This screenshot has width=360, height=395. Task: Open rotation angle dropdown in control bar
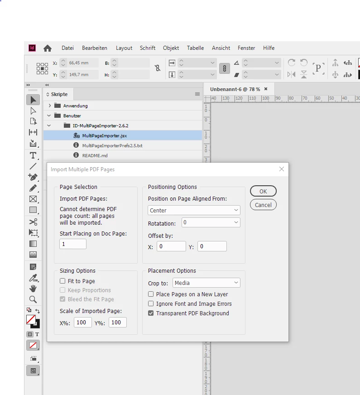[277, 63]
